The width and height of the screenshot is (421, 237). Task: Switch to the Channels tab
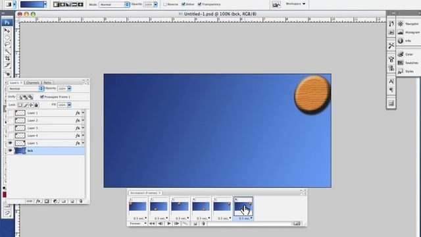pos(33,83)
